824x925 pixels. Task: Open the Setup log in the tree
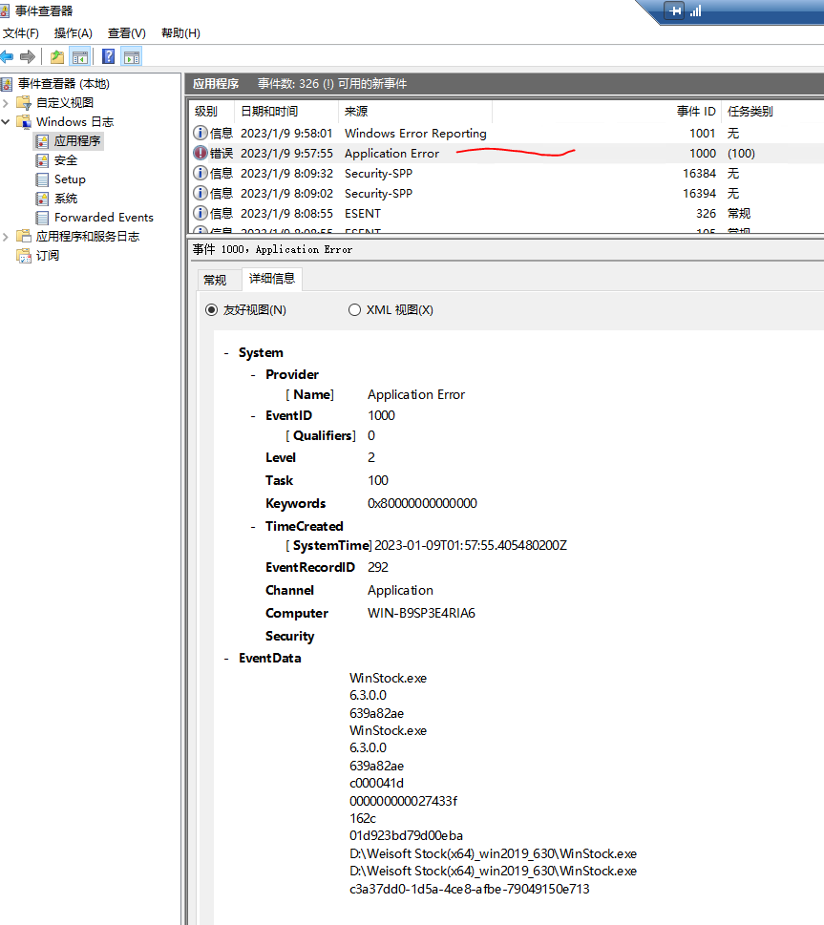point(69,179)
